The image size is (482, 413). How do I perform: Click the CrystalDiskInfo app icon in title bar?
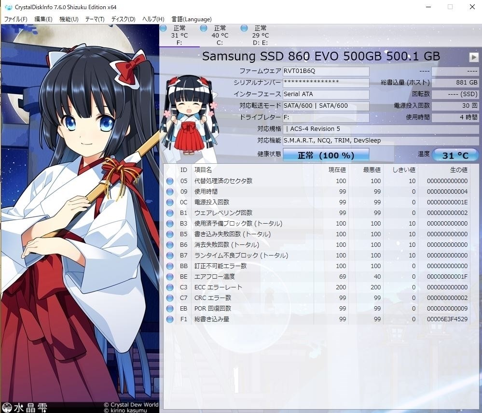click(x=8, y=7)
